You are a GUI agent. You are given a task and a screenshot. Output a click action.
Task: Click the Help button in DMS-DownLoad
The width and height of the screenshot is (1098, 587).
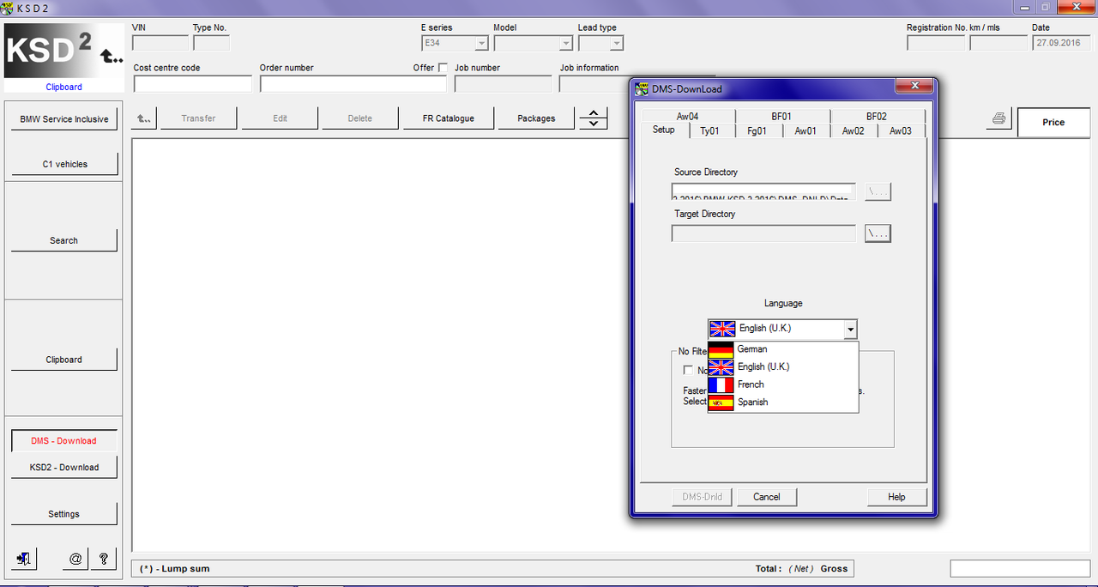tap(896, 497)
